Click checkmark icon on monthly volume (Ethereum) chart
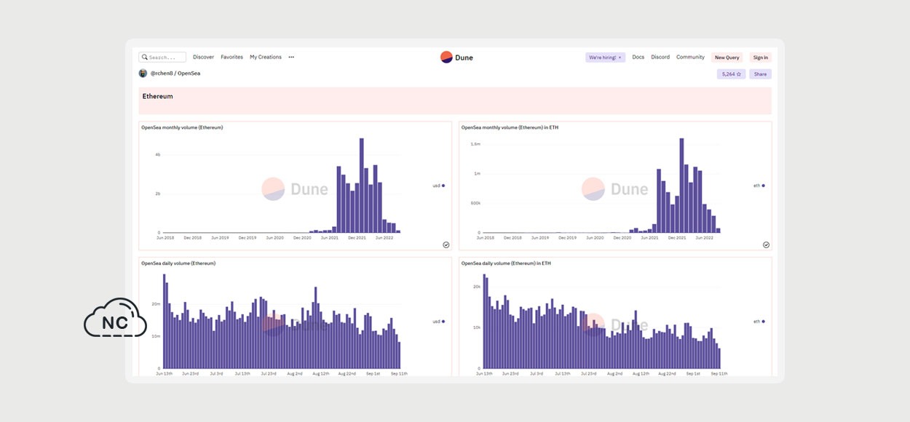The height and width of the screenshot is (422, 910). pyautogui.click(x=446, y=245)
